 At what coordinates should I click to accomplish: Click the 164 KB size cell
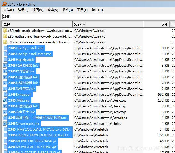[163, 135]
